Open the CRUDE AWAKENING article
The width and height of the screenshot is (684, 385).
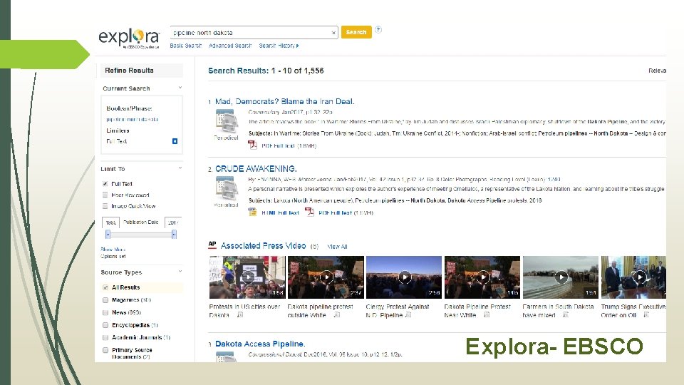point(256,168)
